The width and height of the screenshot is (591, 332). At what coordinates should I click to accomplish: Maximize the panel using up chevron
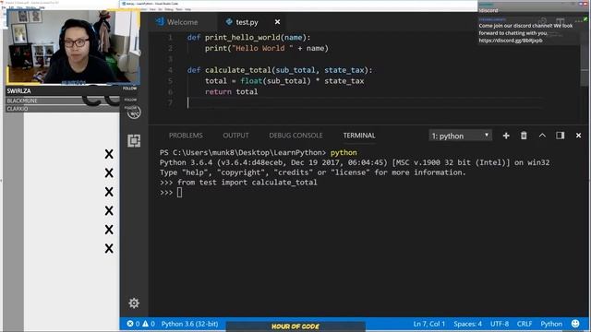(542, 136)
